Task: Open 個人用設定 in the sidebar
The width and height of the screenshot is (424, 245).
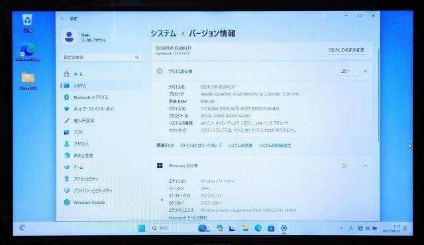Action: coord(101,121)
